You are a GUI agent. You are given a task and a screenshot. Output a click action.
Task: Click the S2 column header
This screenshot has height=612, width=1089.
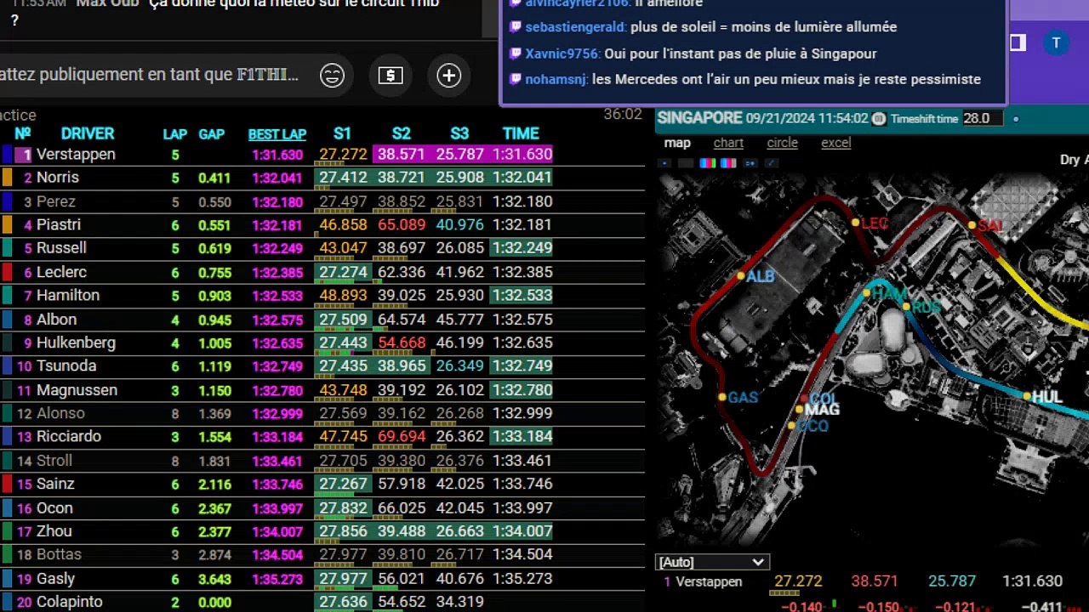point(401,133)
